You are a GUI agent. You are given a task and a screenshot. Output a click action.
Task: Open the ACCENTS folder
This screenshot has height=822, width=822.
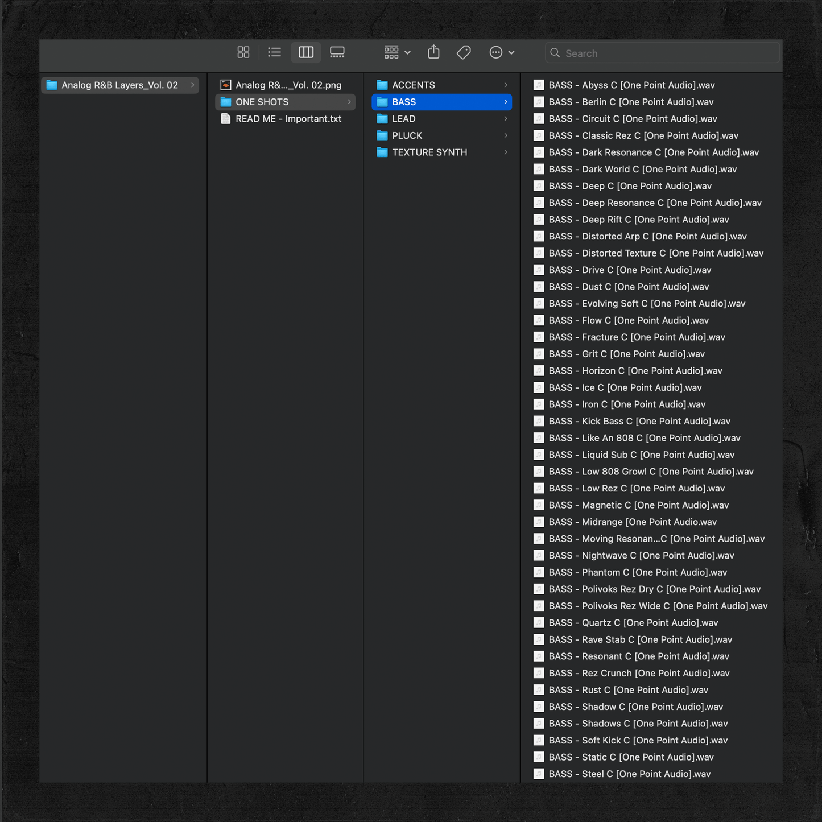[x=414, y=85]
